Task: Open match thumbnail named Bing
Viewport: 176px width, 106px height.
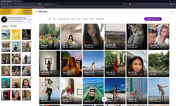Action: click(x=16, y=71)
